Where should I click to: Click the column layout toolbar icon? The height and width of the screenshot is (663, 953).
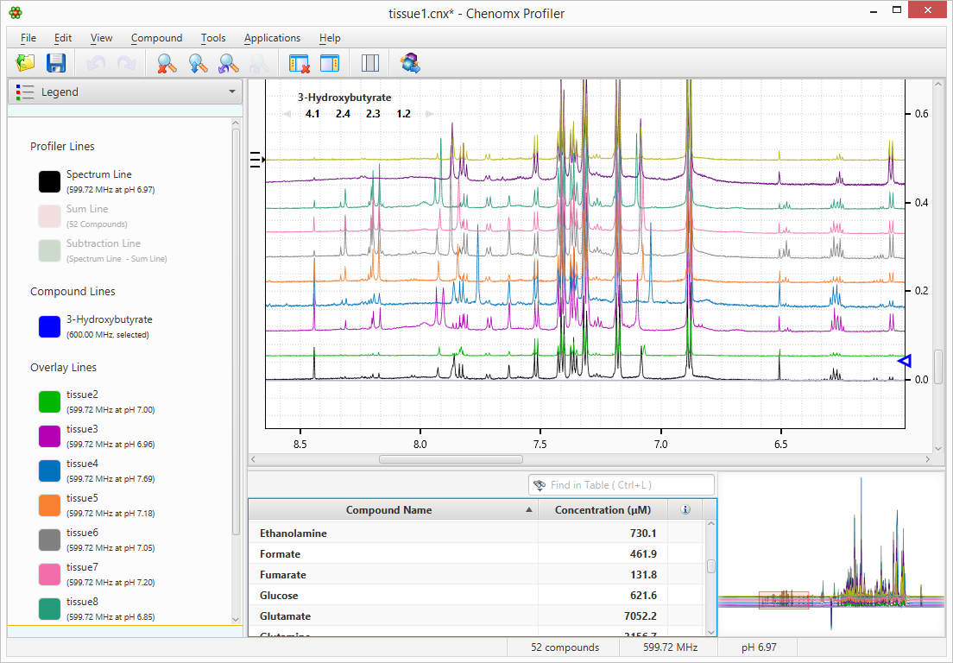pos(369,63)
